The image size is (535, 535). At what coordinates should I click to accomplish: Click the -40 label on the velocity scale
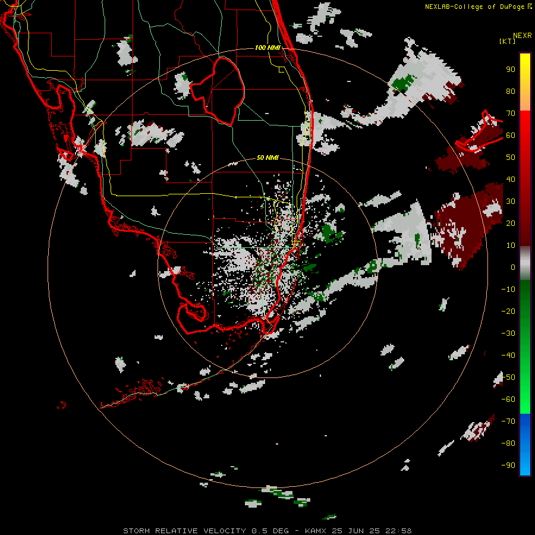(508, 355)
